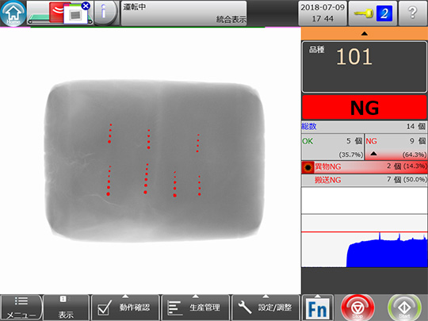The height and width of the screenshot is (321, 428).
Task: Go to the Home screen icon
Action: tap(13, 13)
